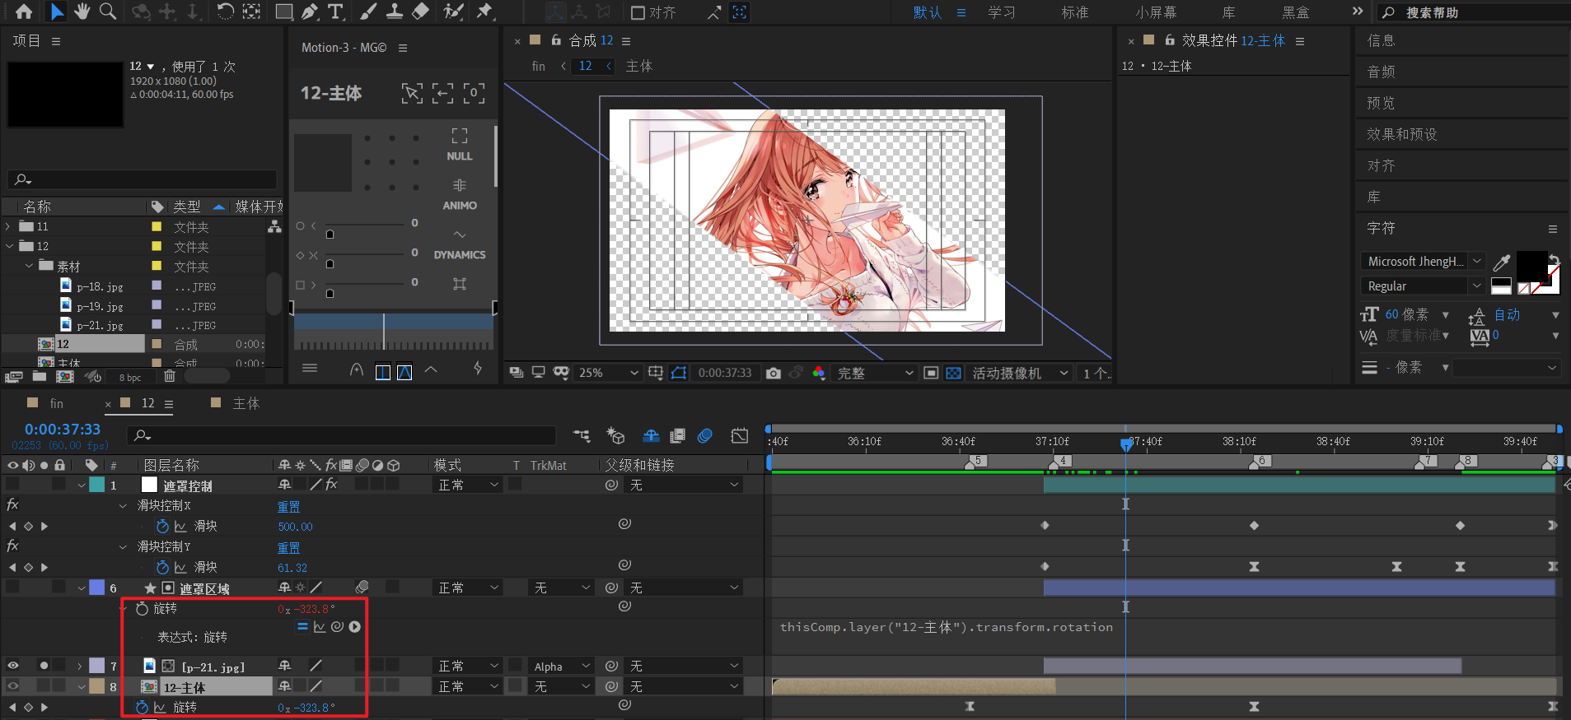The width and height of the screenshot is (1571, 720).
Task: Open Alpha TrkMat dropdown for layer 7
Action: 562,666
